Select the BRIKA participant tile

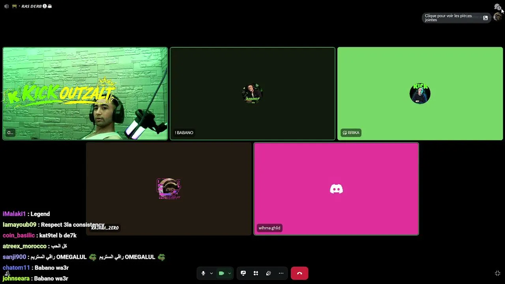(x=420, y=93)
